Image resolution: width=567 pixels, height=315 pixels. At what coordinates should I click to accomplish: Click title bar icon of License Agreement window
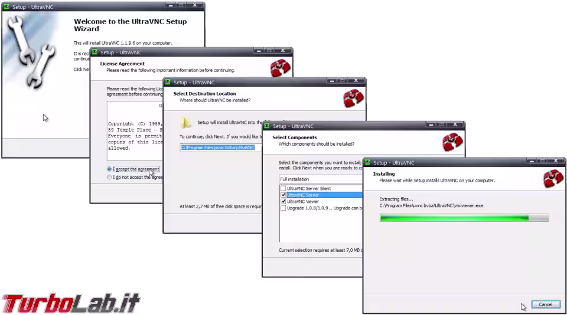coord(94,52)
